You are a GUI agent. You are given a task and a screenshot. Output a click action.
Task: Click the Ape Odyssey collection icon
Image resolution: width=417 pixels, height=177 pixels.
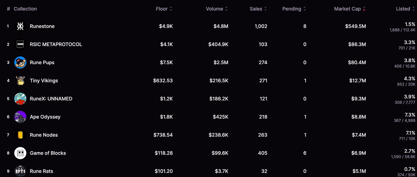pos(20,117)
